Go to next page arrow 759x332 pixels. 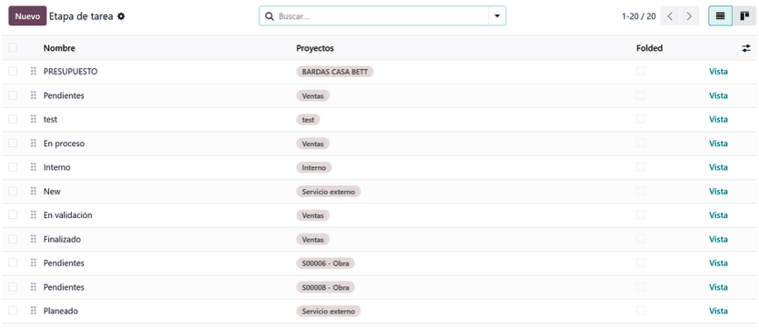pyautogui.click(x=689, y=16)
